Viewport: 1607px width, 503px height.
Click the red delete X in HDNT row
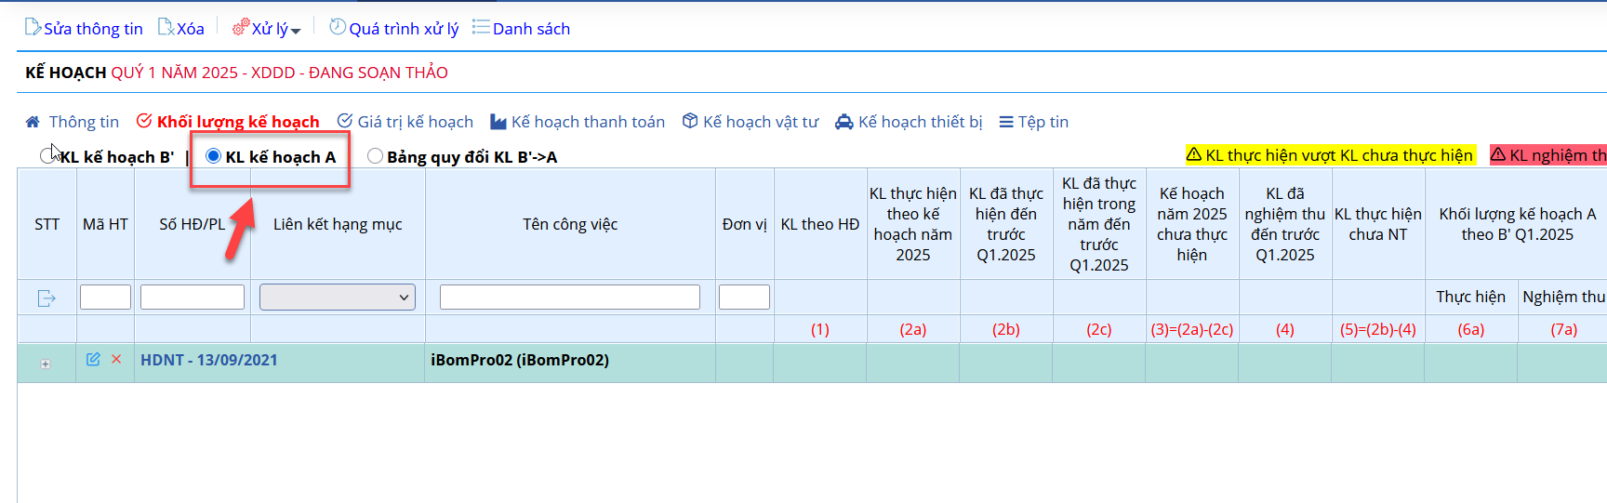(x=116, y=359)
